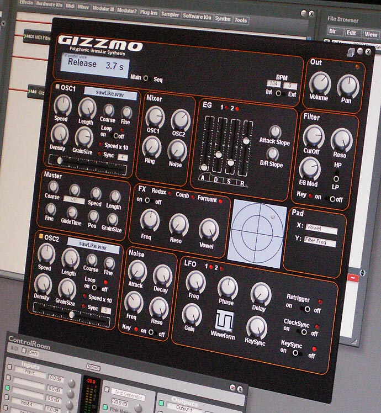Select FX Formant mode LED
This screenshot has width=381, height=413.
220,201
